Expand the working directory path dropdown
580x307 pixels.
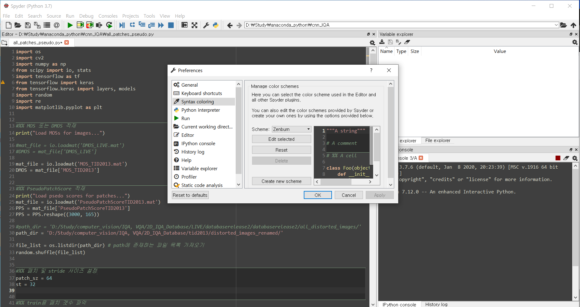pos(556,25)
